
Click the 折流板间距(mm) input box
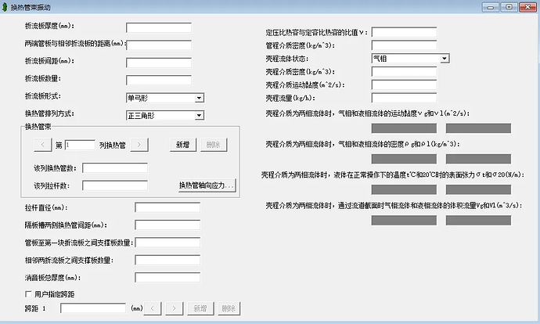[159, 63]
